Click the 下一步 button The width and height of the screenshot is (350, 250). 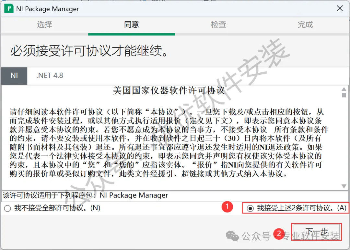(317, 232)
